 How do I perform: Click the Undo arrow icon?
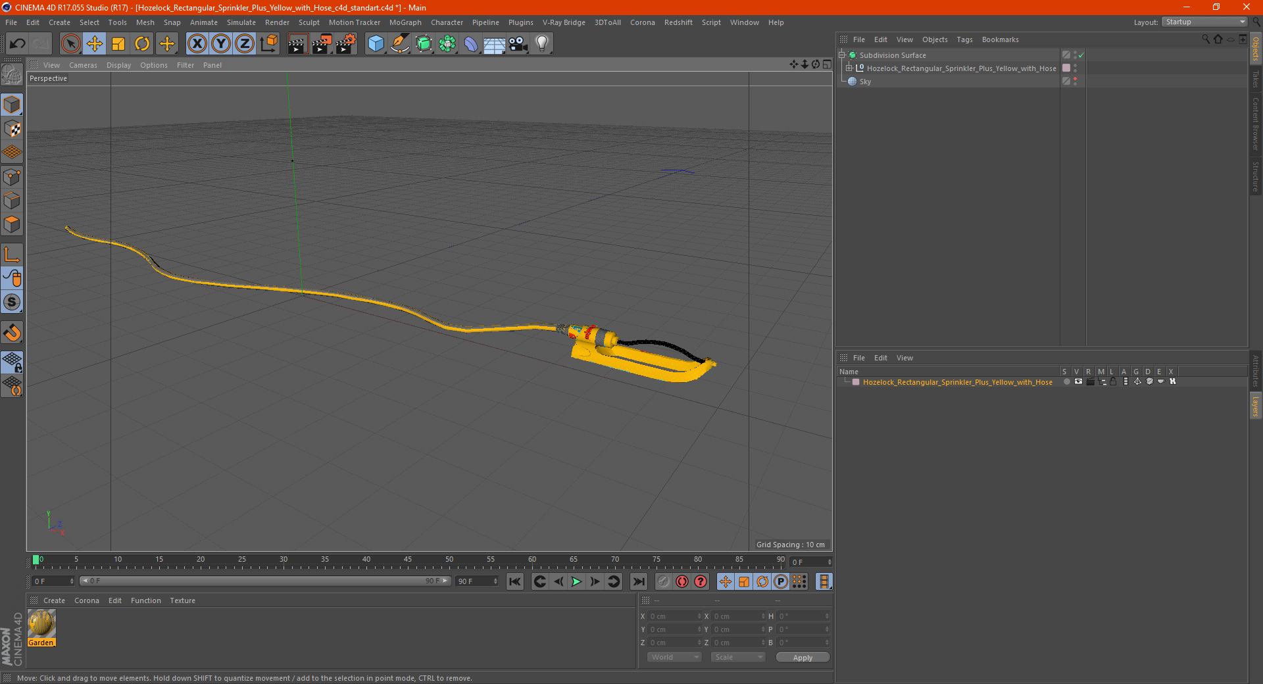(17, 44)
